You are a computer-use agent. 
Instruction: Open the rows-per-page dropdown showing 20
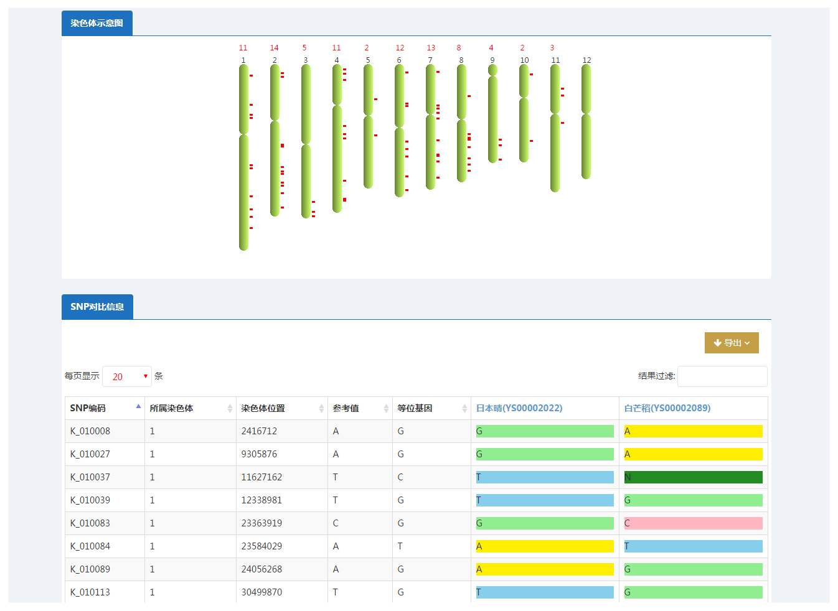(127, 376)
